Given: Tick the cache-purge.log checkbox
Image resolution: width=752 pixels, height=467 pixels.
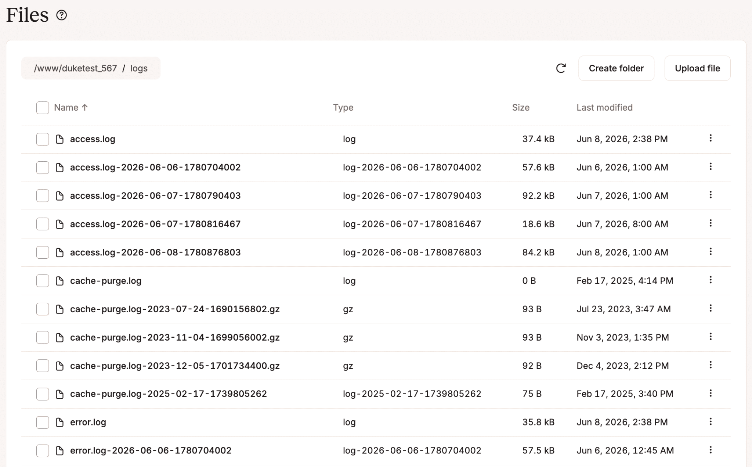Looking at the screenshot, I should pyautogui.click(x=43, y=281).
